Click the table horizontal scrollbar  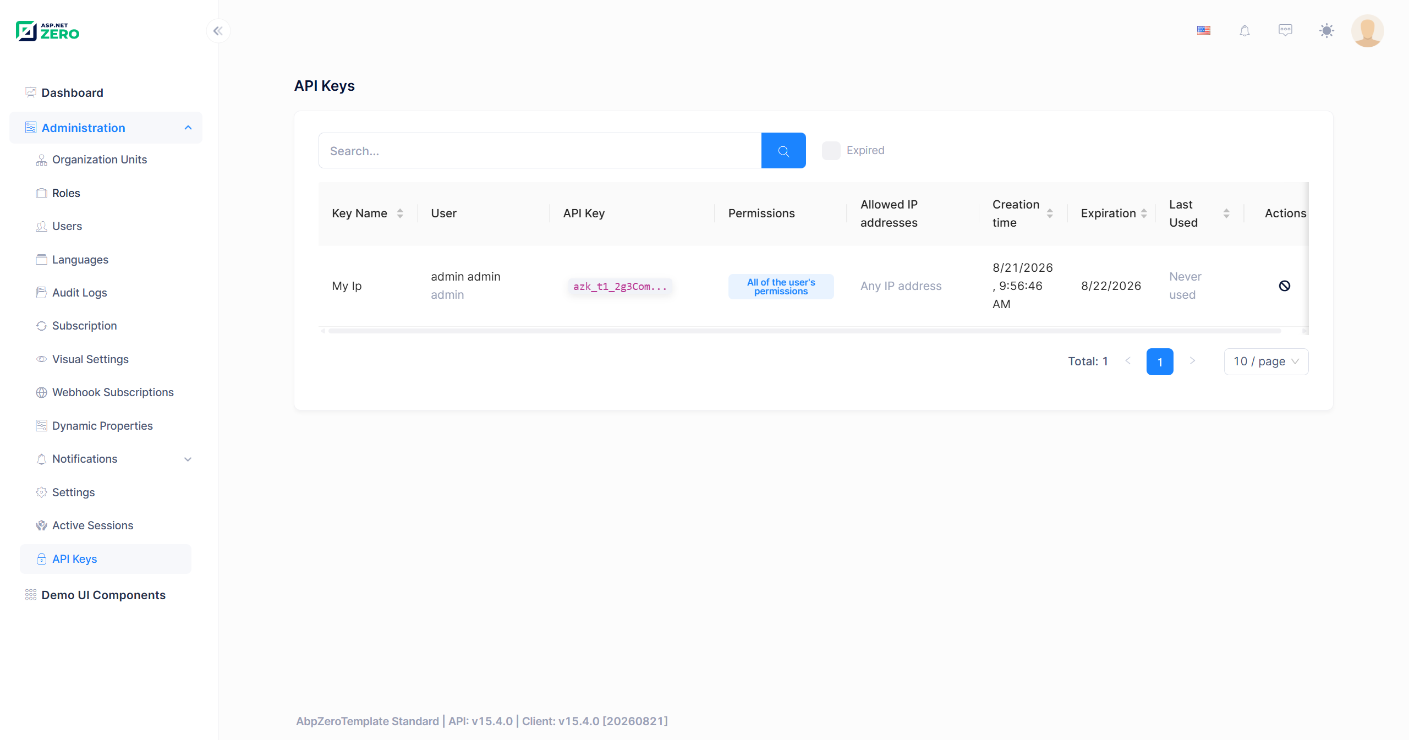pos(804,331)
